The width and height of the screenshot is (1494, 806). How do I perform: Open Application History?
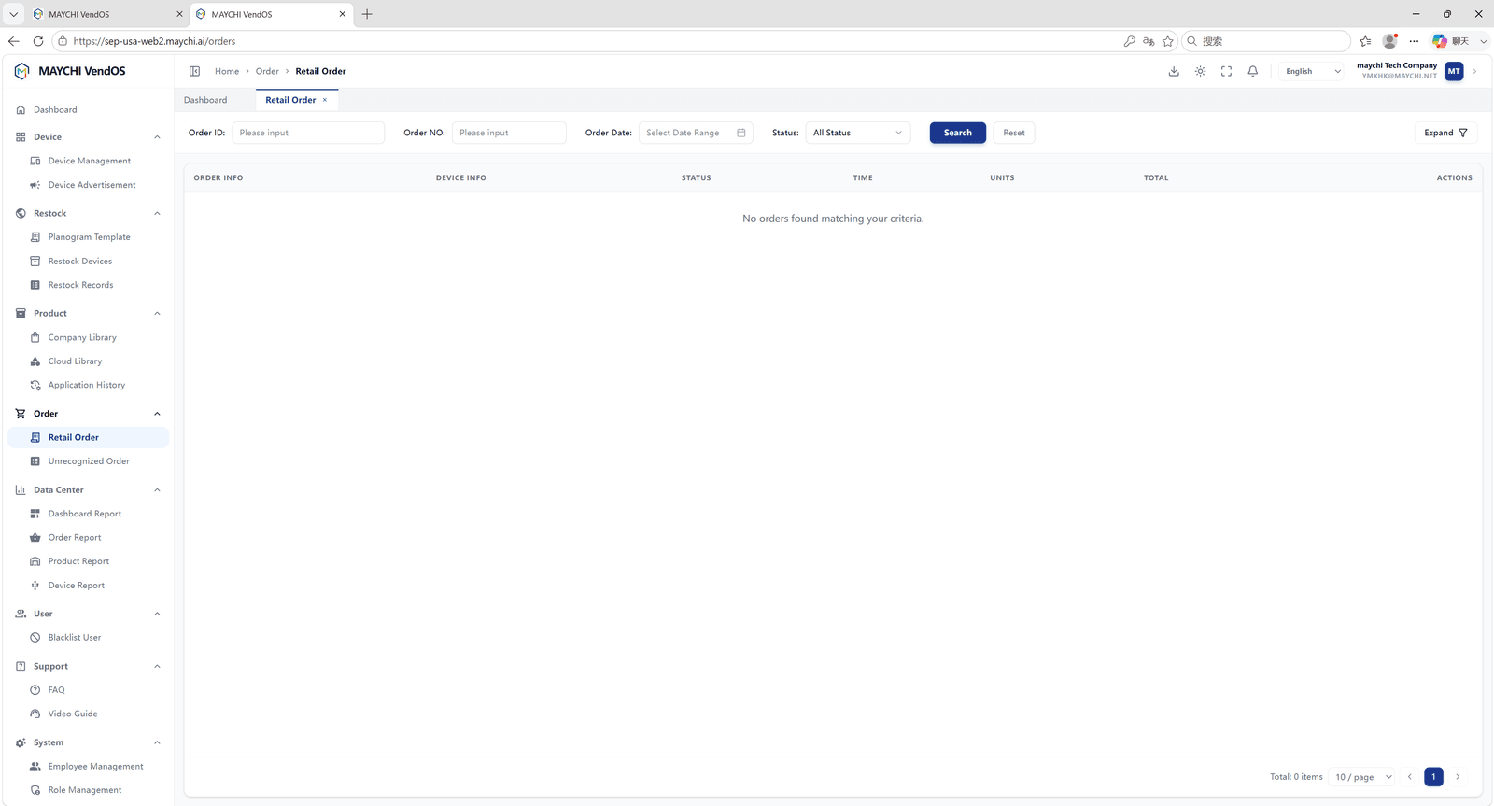click(88, 385)
